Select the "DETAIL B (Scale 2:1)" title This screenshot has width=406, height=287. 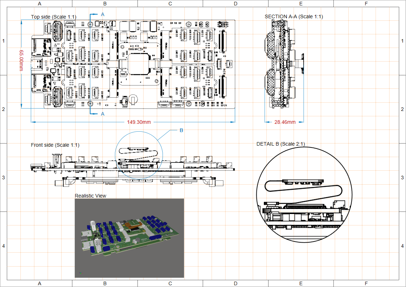tap(281, 144)
